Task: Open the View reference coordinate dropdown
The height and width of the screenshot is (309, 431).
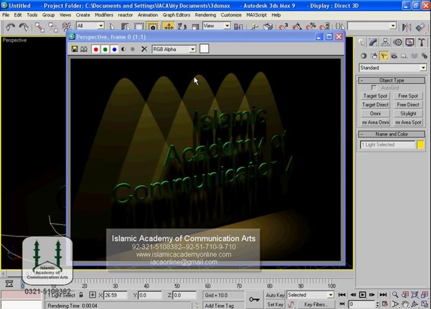Action: 216,26
